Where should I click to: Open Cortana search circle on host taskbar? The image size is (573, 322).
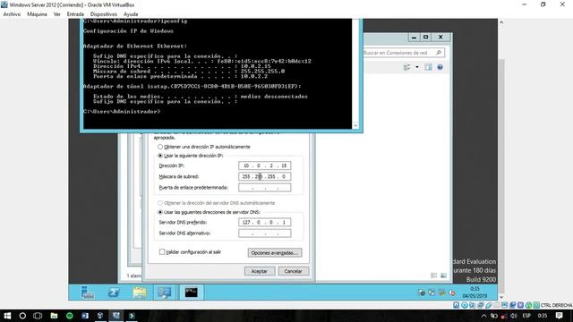click(x=22, y=316)
